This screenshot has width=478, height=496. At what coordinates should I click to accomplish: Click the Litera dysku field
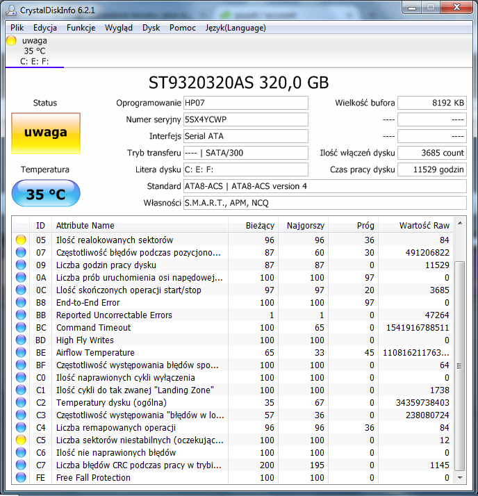[245, 170]
